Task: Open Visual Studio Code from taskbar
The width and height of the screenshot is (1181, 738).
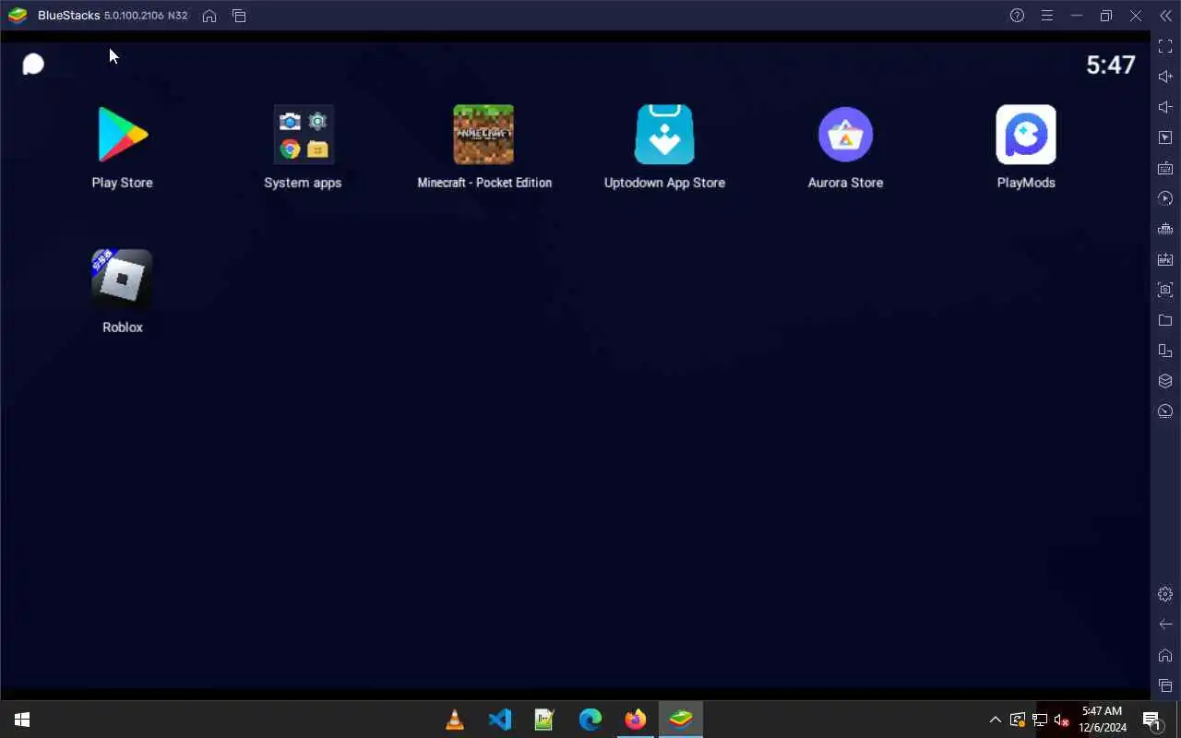Action: (500, 720)
